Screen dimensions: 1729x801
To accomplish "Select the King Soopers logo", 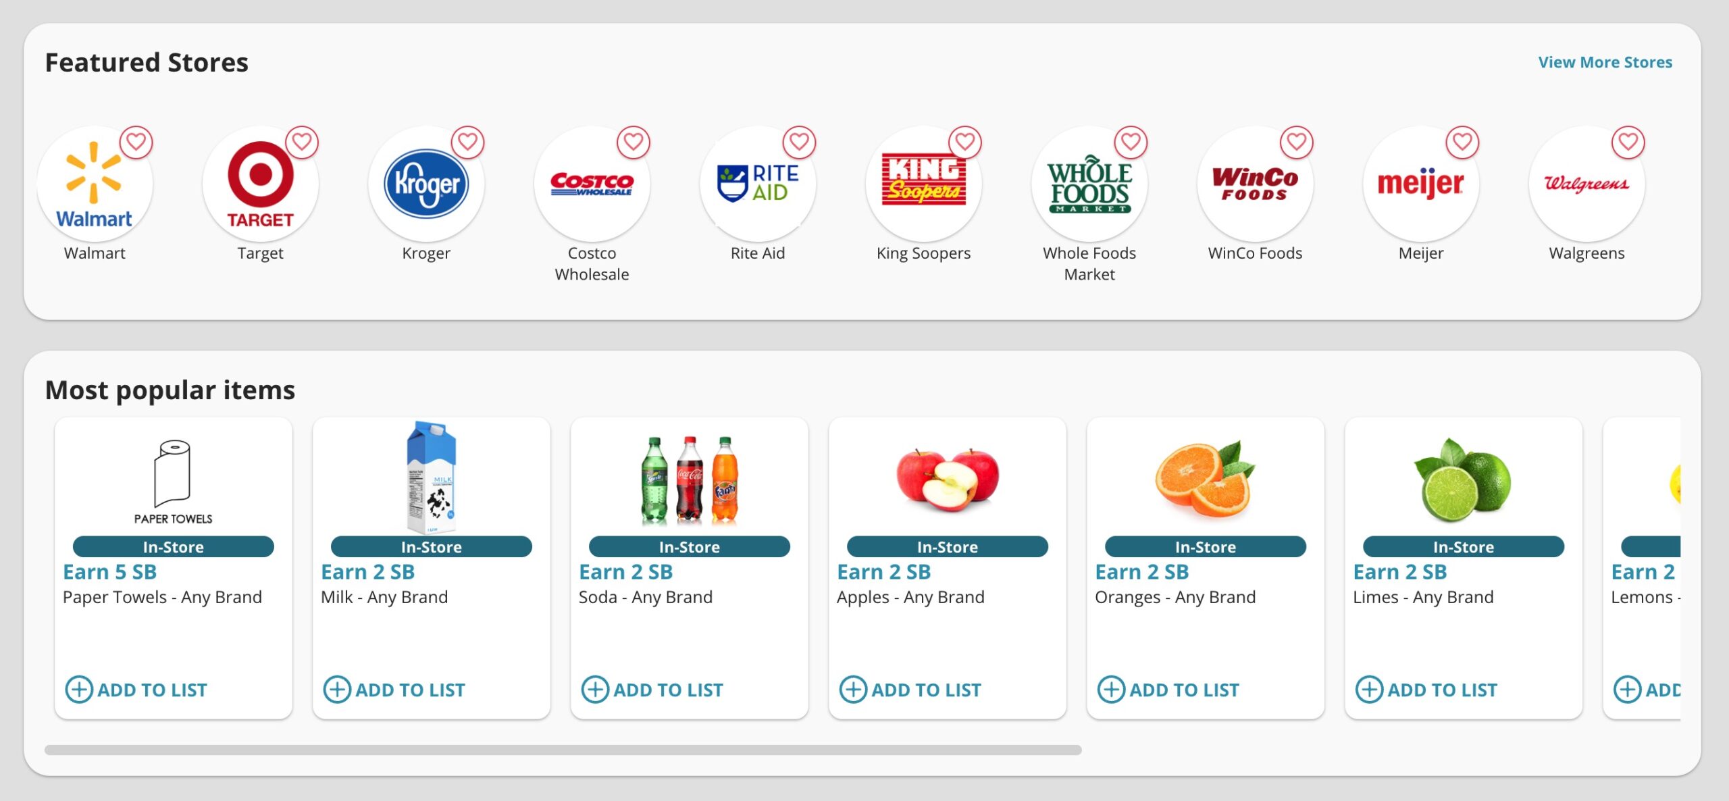I will point(923,184).
